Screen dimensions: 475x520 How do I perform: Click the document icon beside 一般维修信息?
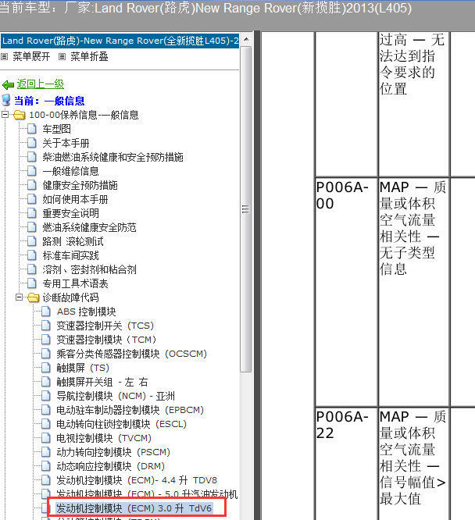pos(31,171)
